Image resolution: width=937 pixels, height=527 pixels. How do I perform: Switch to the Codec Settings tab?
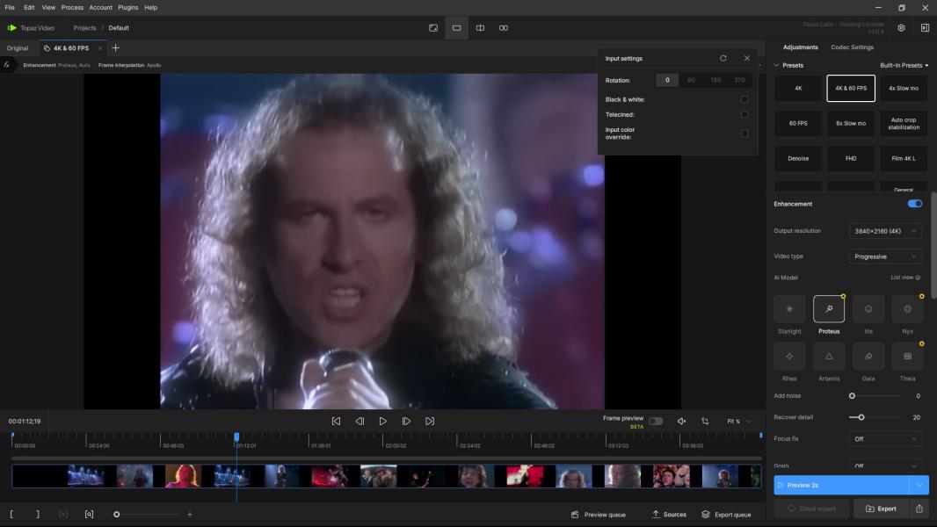coord(852,47)
